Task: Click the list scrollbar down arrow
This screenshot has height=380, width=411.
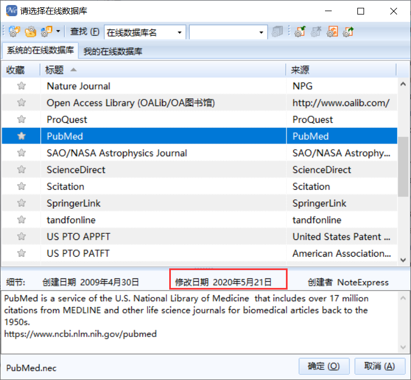Action: [x=403, y=260]
